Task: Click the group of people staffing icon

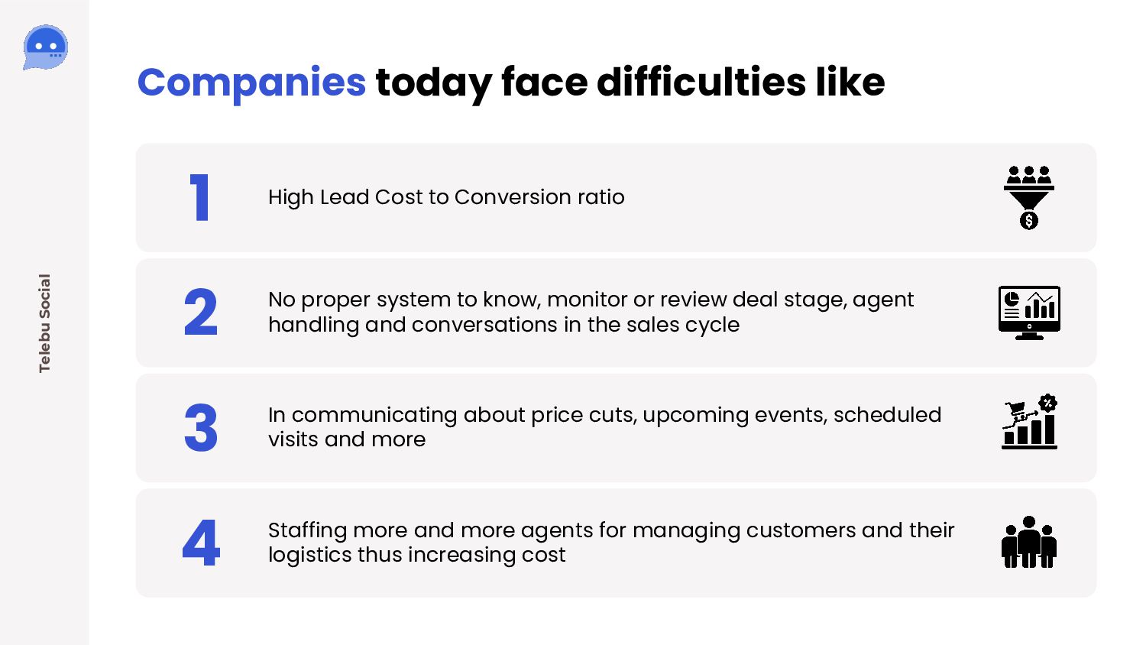Action: tap(1029, 542)
